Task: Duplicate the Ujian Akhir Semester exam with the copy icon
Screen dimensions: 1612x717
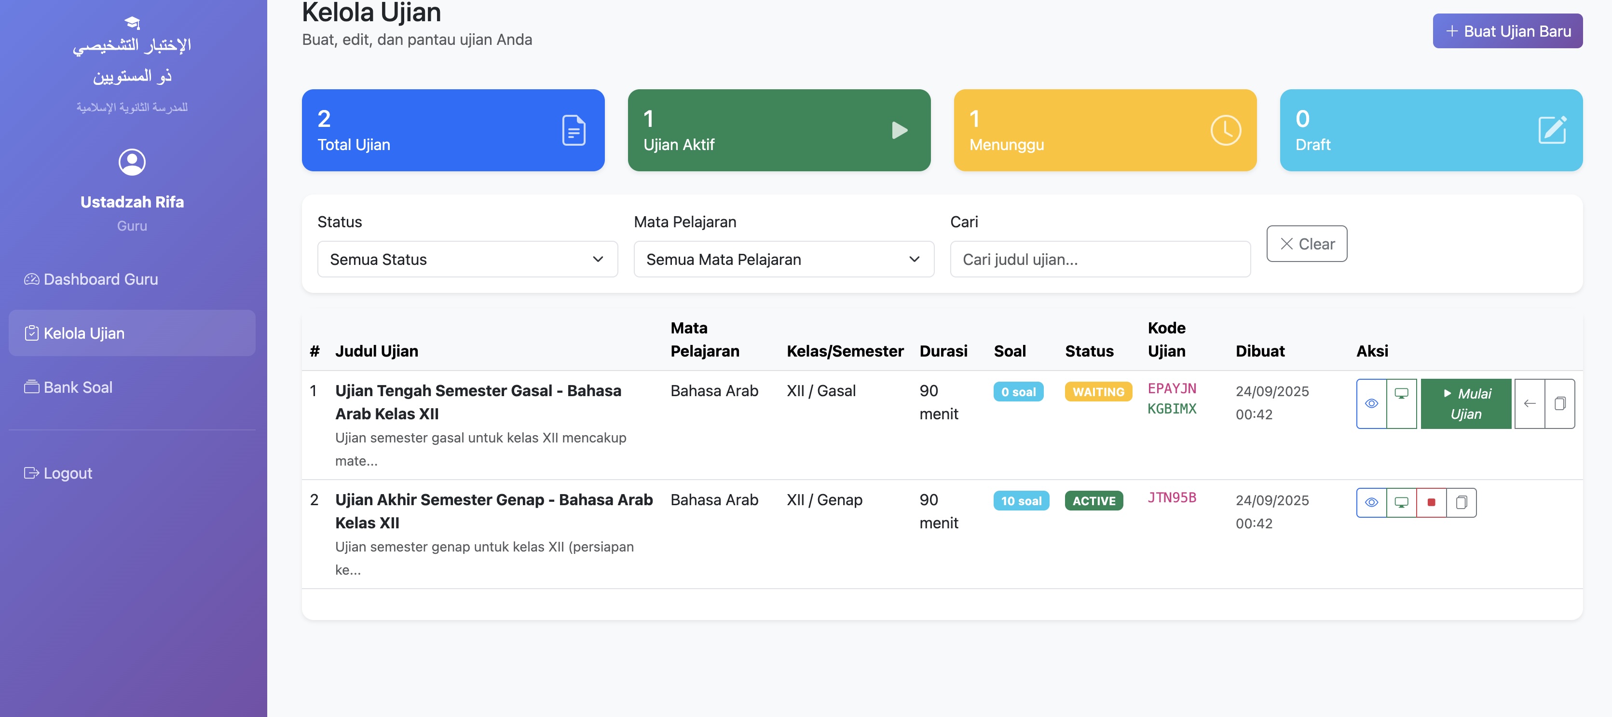Action: (x=1461, y=502)
